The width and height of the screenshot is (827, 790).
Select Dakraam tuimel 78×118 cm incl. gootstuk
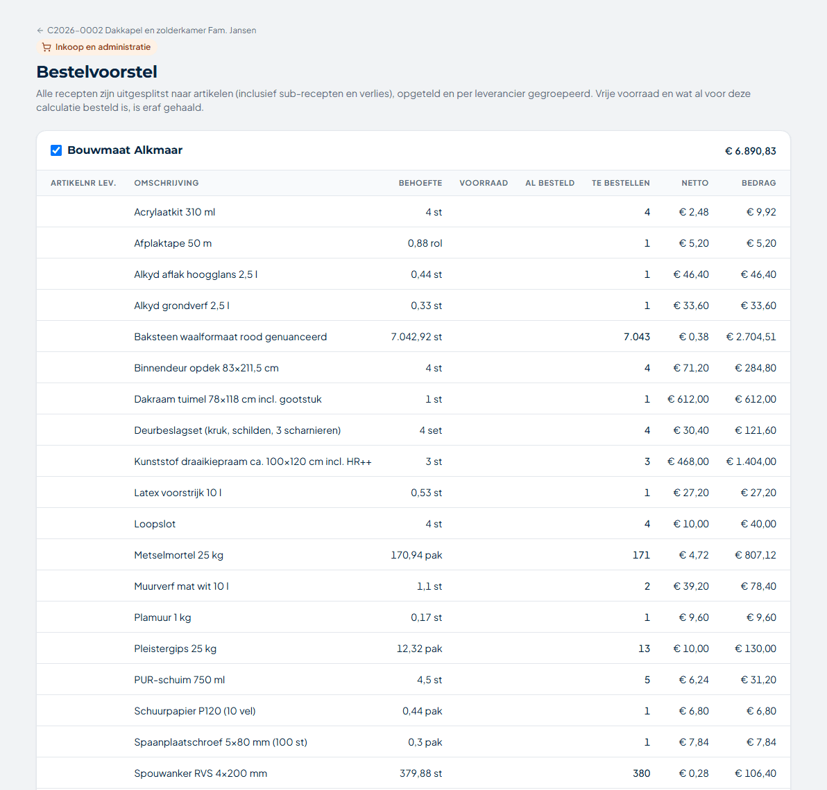[228, 399]
